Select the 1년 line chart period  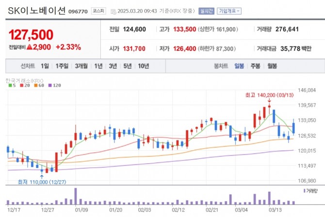(x=98, y=66)
